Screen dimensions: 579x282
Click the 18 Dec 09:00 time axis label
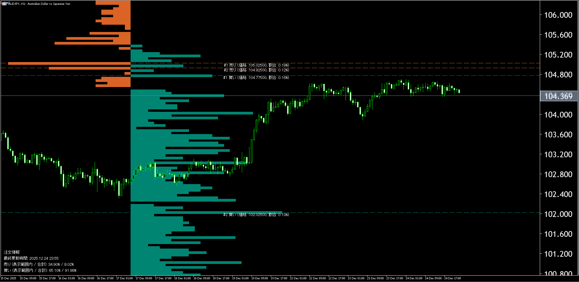click(202, 278)
